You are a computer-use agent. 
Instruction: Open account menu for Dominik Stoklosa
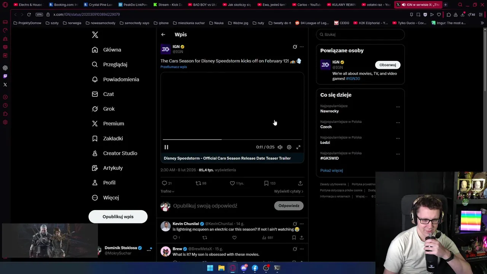149,250
